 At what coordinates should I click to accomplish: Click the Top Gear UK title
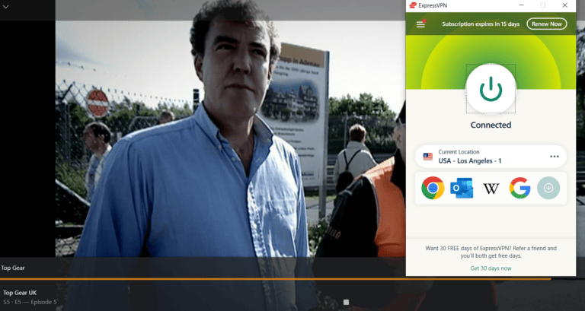tap(20, 293)
